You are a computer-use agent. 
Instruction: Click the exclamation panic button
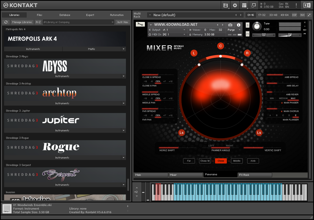(296, 5)
